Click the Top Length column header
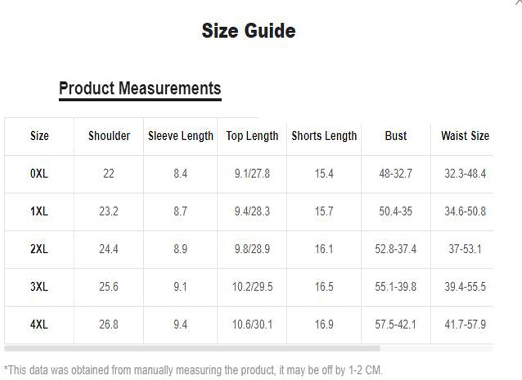The width and height of the screenshot is (522, 380). pyautogui.click(x=252, y=136)
